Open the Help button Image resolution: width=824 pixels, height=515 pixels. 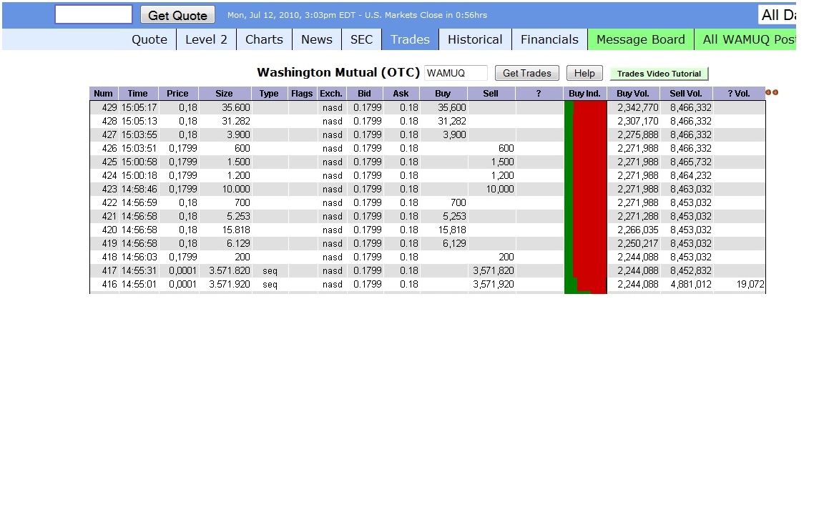point(584,73)
